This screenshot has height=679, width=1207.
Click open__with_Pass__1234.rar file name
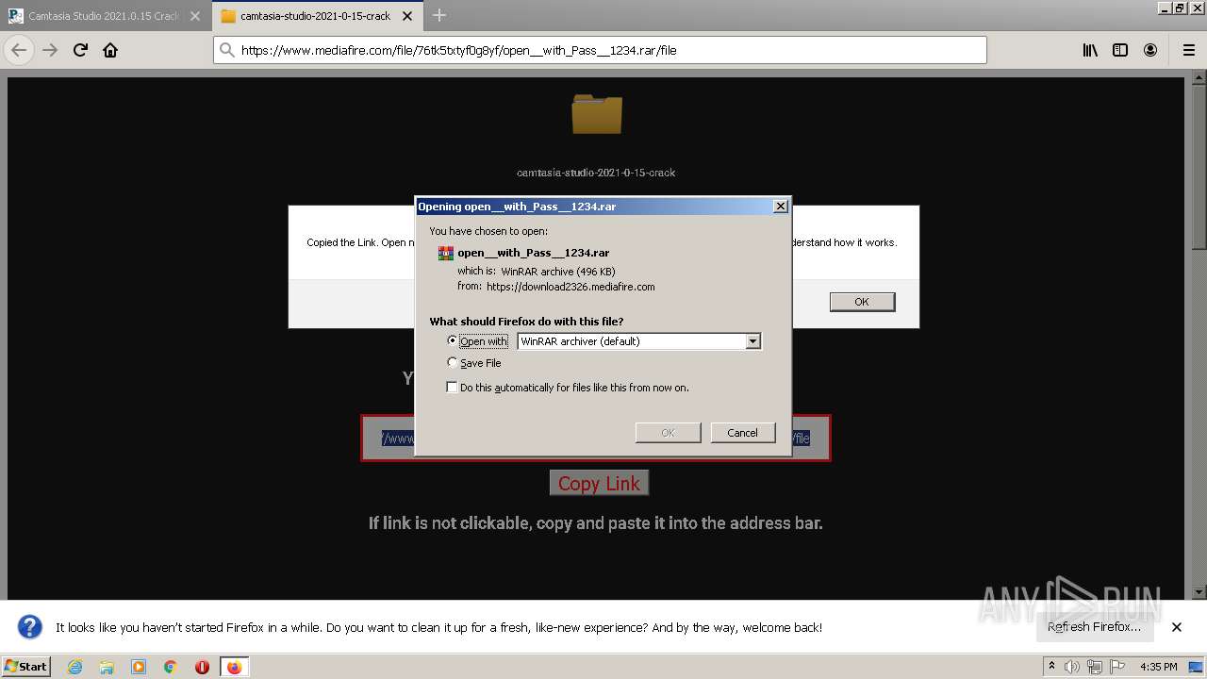click(534, 253)
